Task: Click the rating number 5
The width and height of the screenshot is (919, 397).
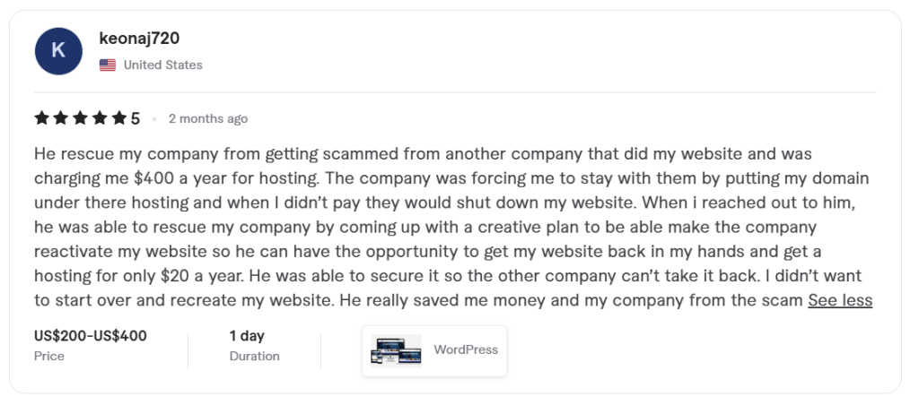Action: pyautogui.click(x=136, y=118)
